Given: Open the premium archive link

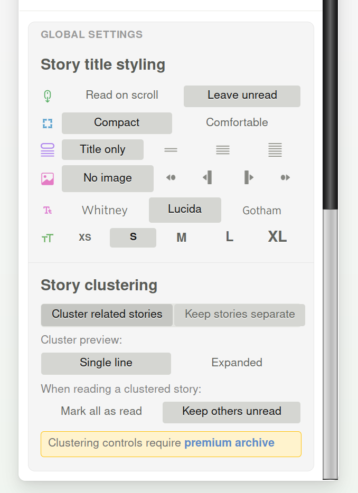Looking at the screenshot, I should (229, 443).
